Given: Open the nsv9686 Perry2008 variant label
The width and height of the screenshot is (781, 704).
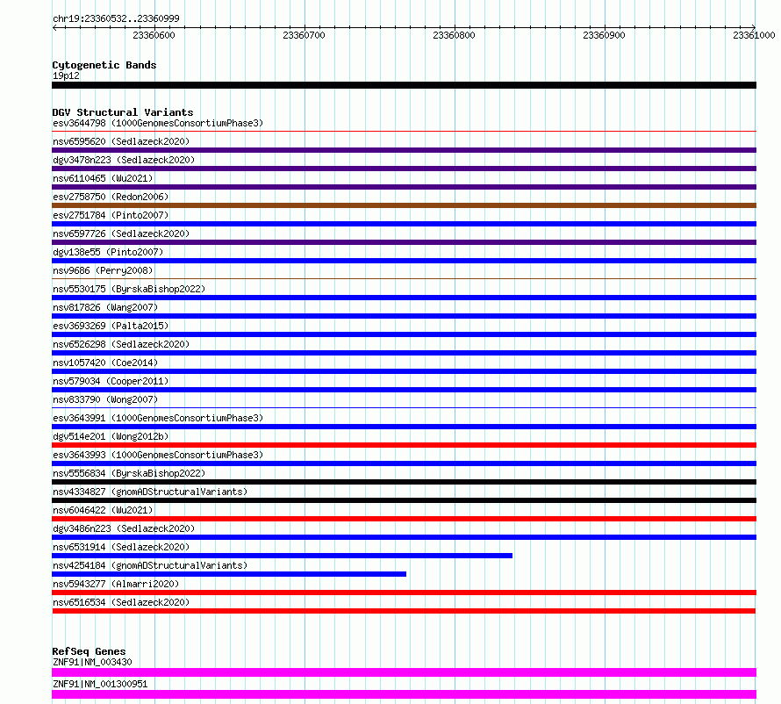Looking at the screenshot, I should coord(103,270).
